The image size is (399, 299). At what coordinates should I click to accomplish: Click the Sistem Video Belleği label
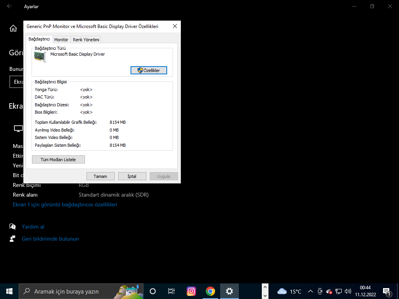coord(54,137)
